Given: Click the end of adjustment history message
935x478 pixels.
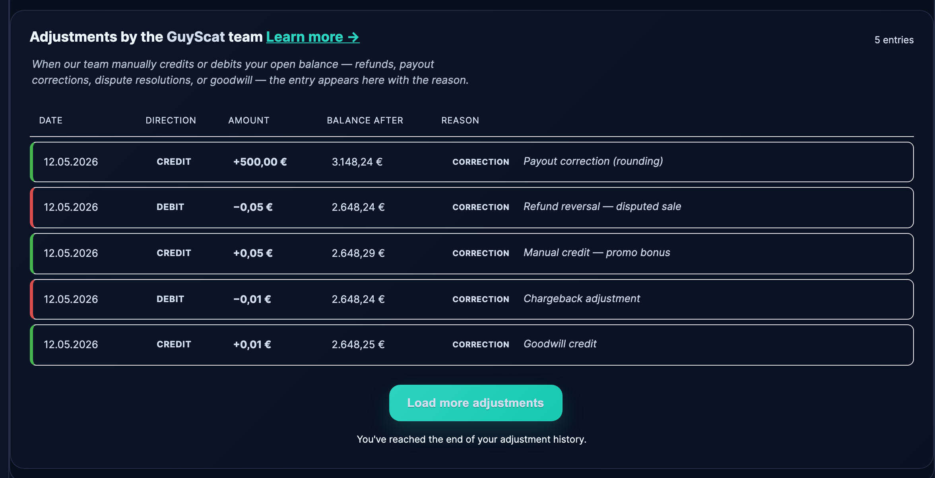Looking at the screenshot, I should tap(471, 439).
